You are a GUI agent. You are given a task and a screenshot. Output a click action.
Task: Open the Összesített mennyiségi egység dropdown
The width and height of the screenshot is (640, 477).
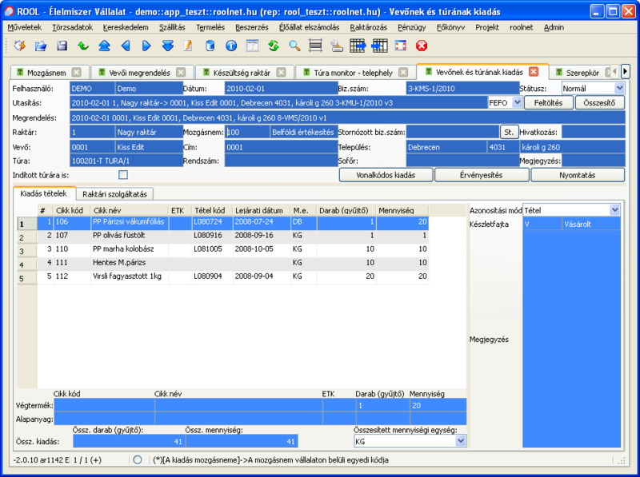click(460, 441)
